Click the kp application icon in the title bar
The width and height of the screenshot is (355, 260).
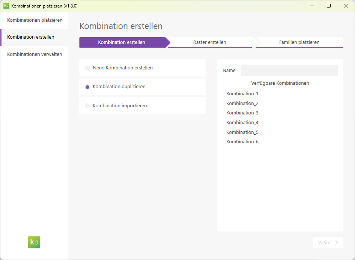[x=7, y=6]
